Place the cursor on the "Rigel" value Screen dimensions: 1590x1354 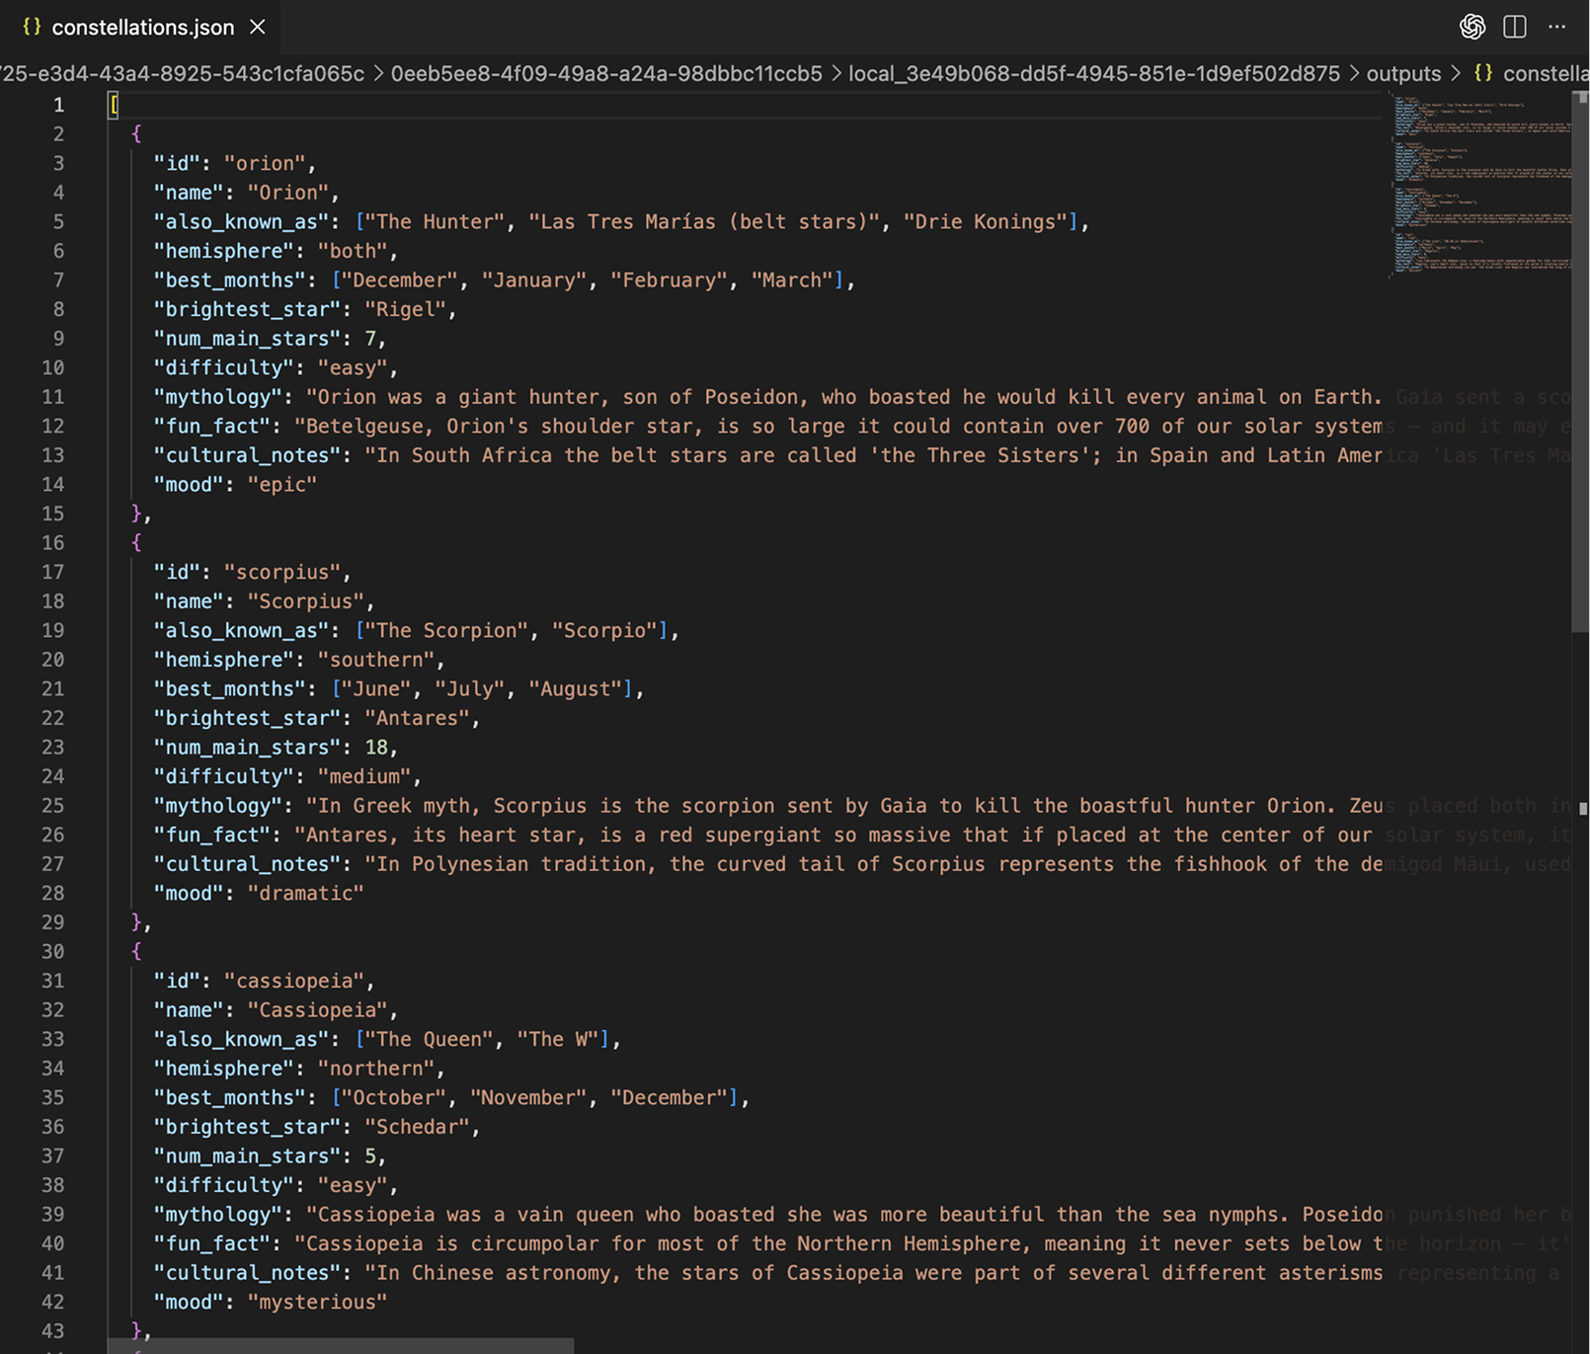407,309
